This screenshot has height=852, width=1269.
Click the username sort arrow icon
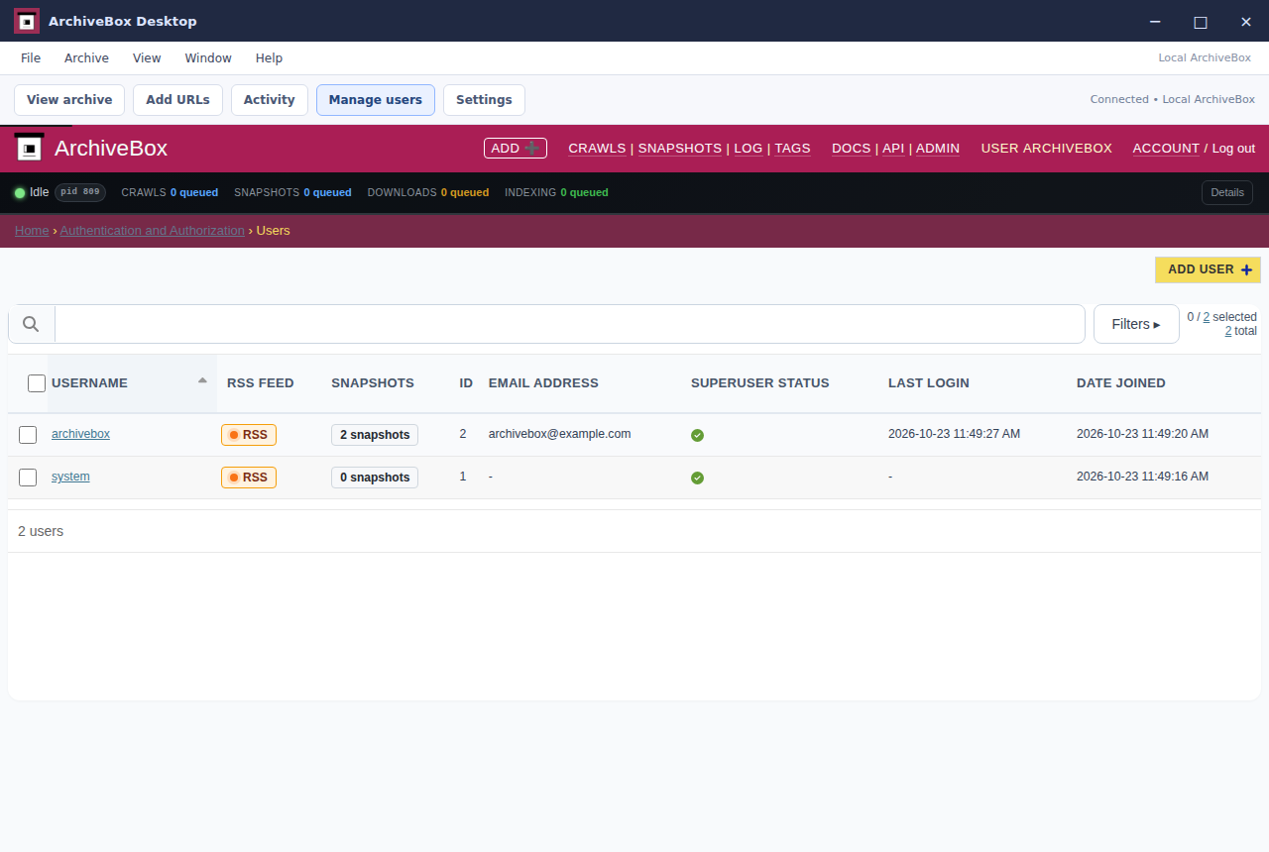(202, 379)
